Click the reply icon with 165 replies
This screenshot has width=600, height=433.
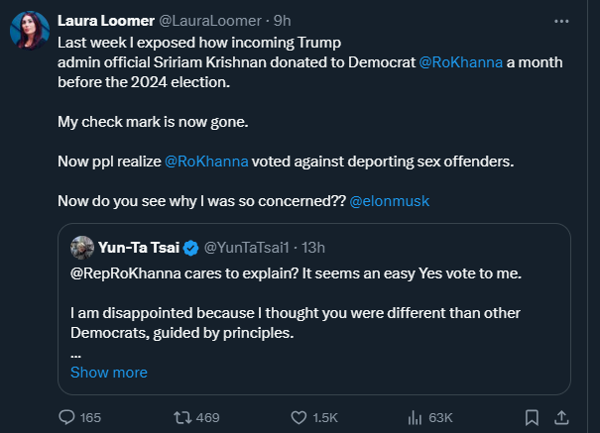coord(67,417)
